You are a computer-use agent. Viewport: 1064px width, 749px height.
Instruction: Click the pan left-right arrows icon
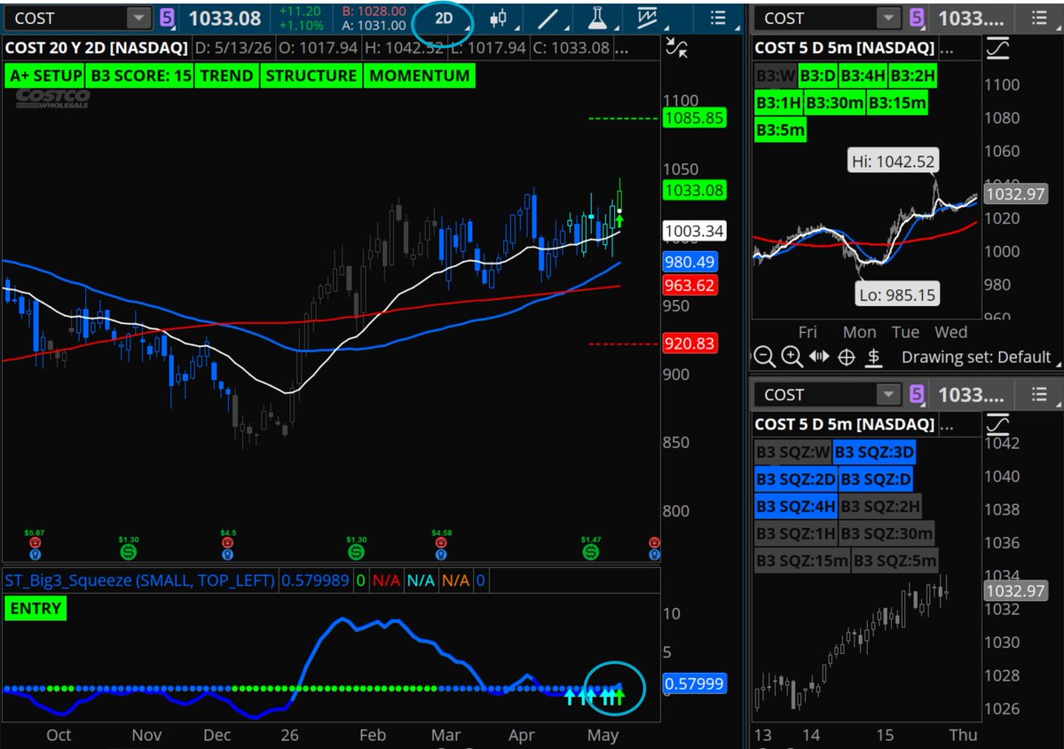(819, 356)
